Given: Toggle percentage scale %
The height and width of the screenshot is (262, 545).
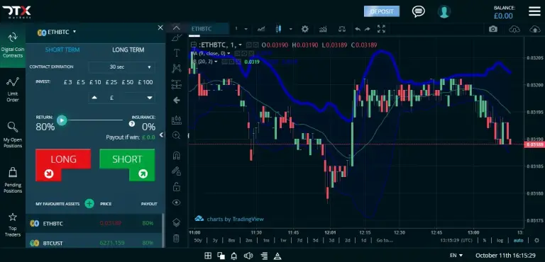Looking at the screenshot, I should [x=485, y=241].
